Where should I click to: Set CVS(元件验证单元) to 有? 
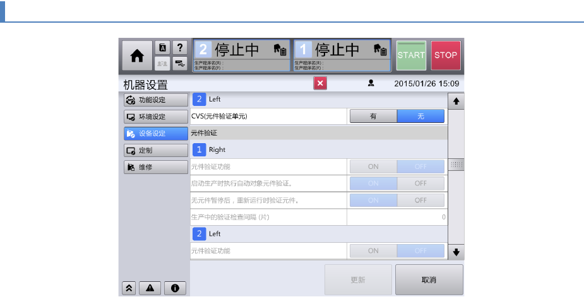[x=373, y=116]
